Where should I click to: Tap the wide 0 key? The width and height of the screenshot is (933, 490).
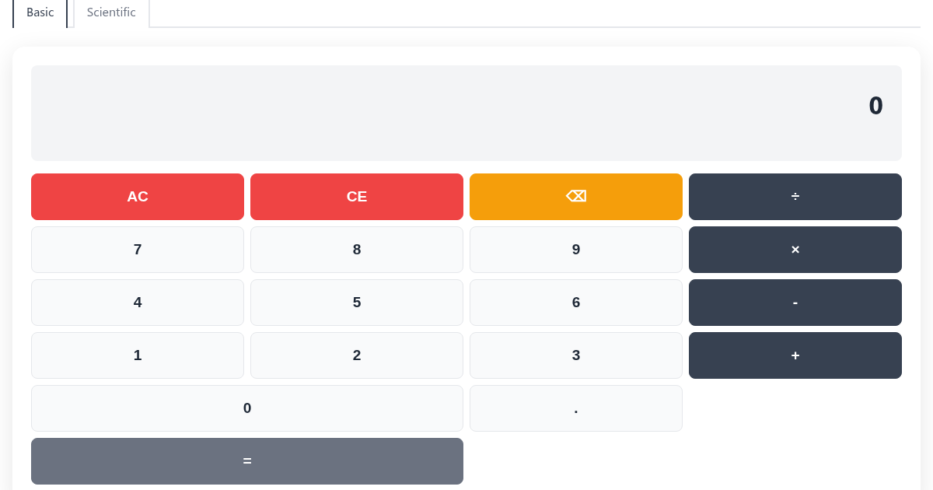pos(246,408)
